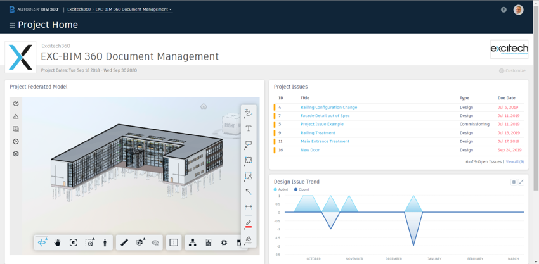Select Jul 5, 2019 due date cell

coord(508,108)
